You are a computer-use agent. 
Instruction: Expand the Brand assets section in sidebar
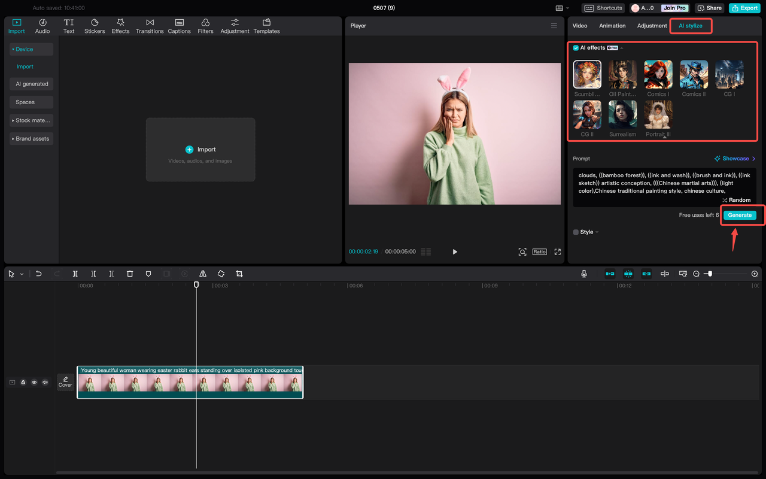click(32, 138)
